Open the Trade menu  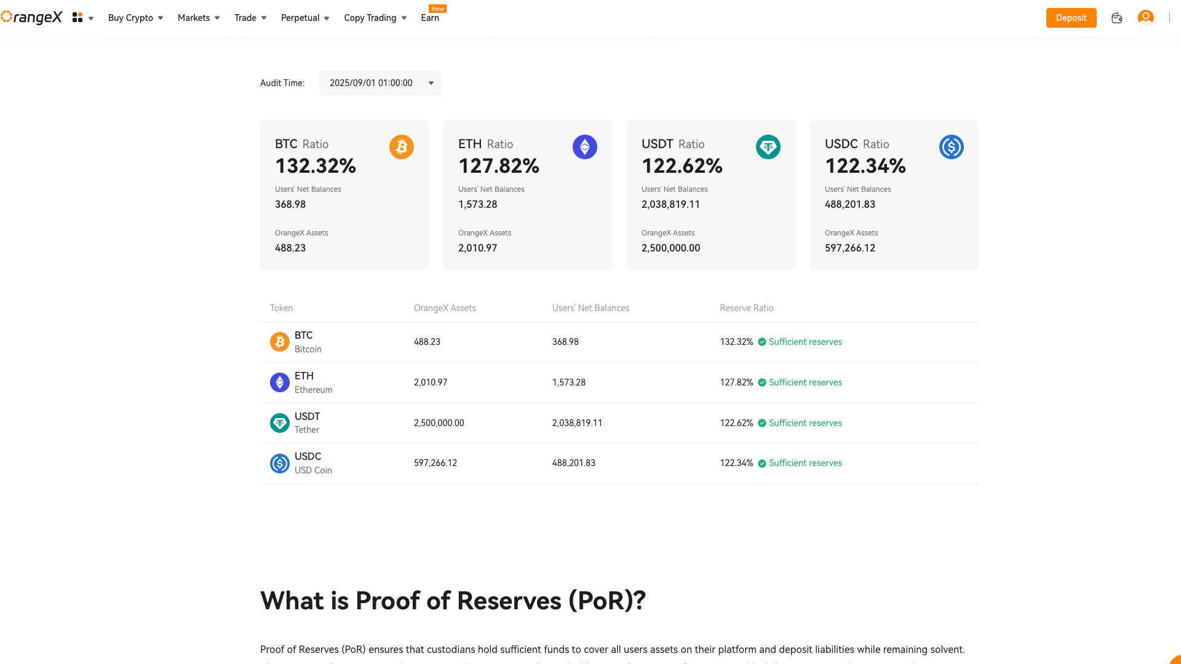(245, 18)
